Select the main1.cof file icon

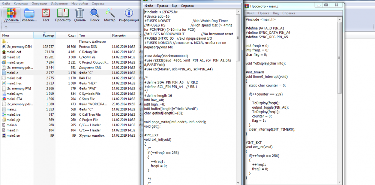click(4, 52)
